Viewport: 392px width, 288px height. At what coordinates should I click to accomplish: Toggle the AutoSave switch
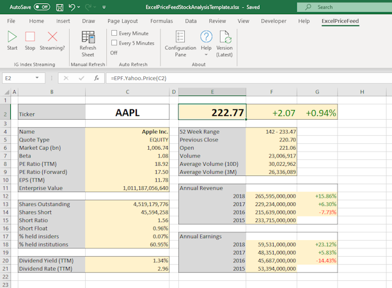coord(42,7)
